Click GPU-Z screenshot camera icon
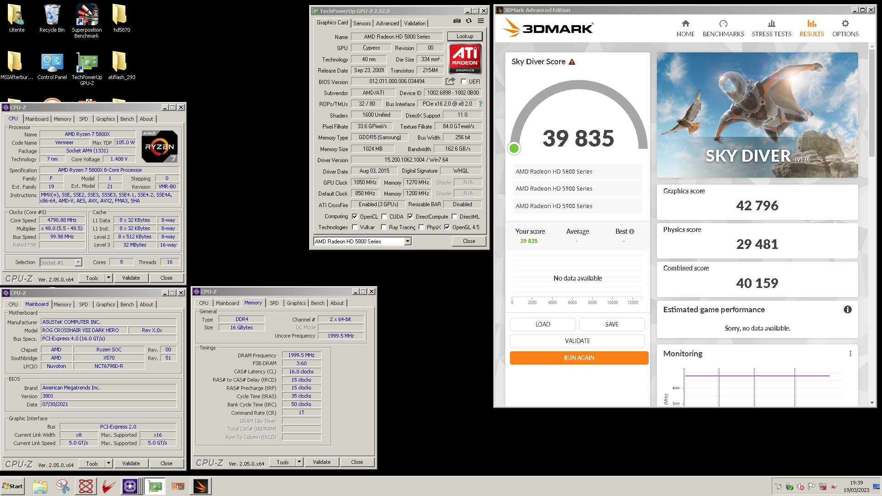This screenshot has height=496, width=882. (x=457, y=21)
